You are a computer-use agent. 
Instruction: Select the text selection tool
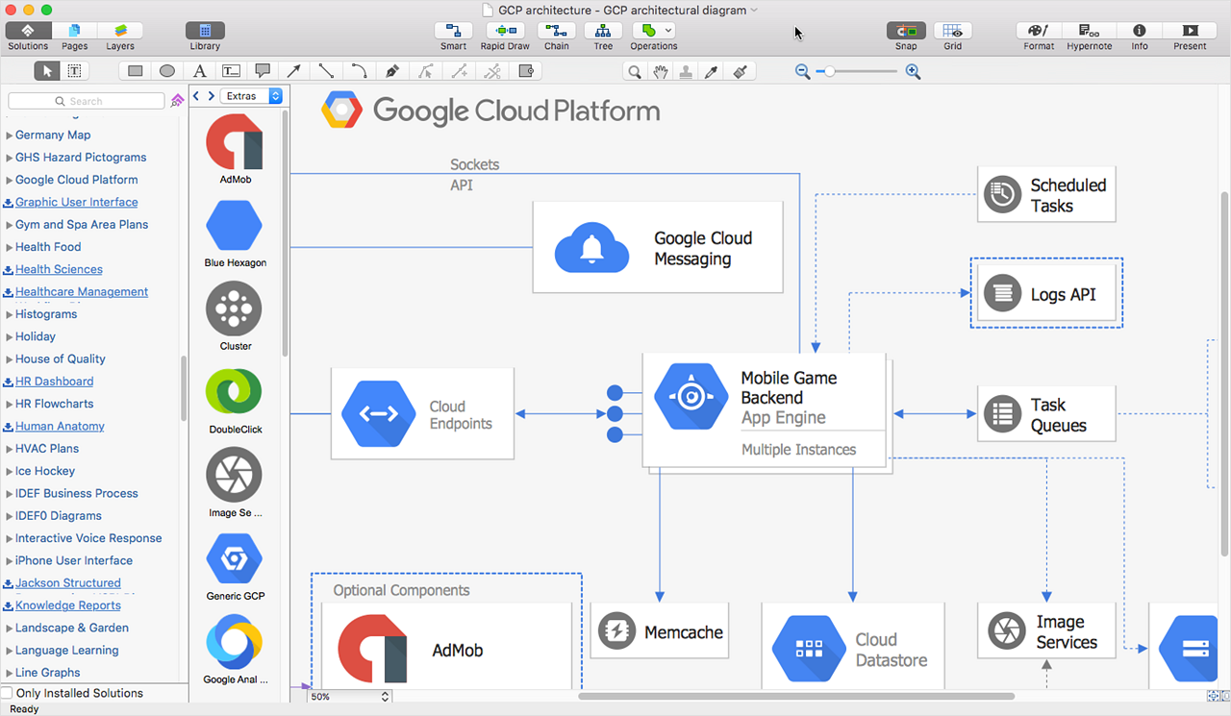tap(74, 71)
